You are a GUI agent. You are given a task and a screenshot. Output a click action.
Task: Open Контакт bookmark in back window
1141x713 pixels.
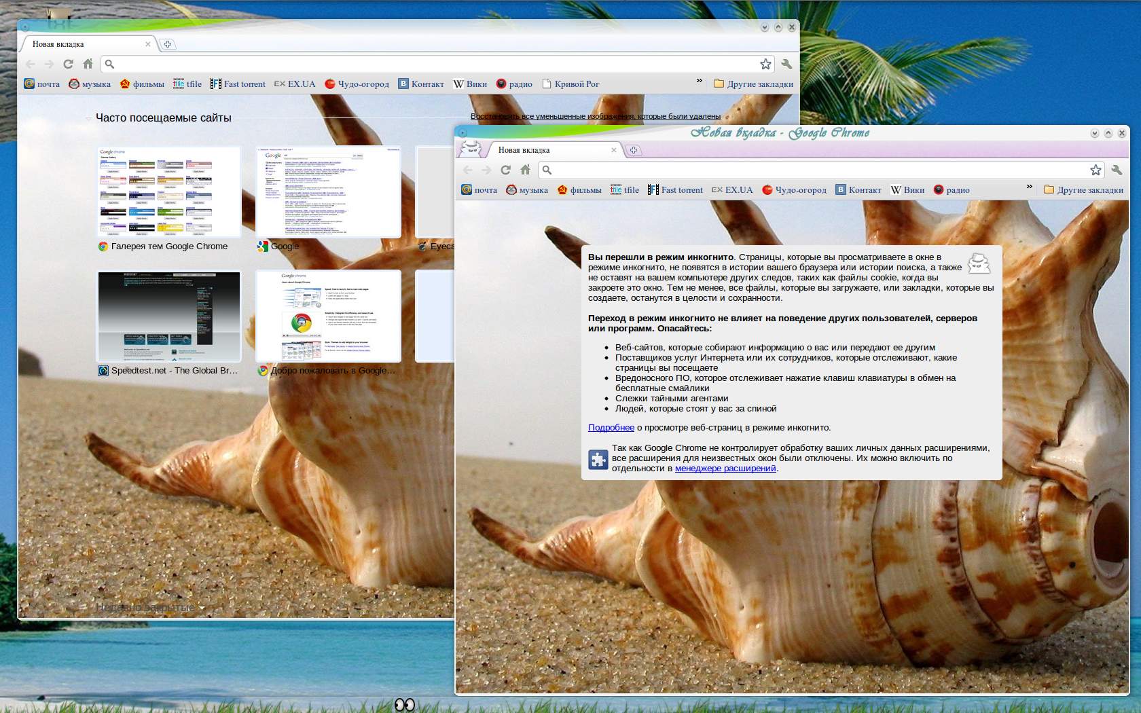421,84
